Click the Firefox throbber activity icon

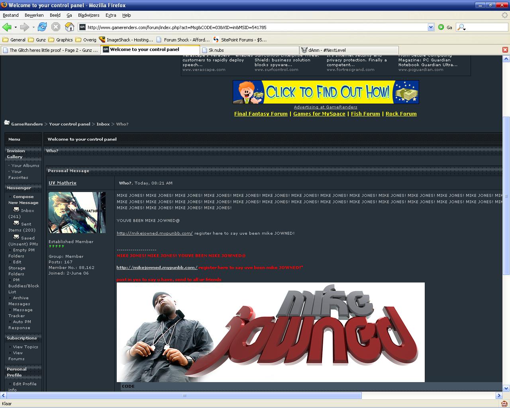pyautogui.click(x=505, y=15)
